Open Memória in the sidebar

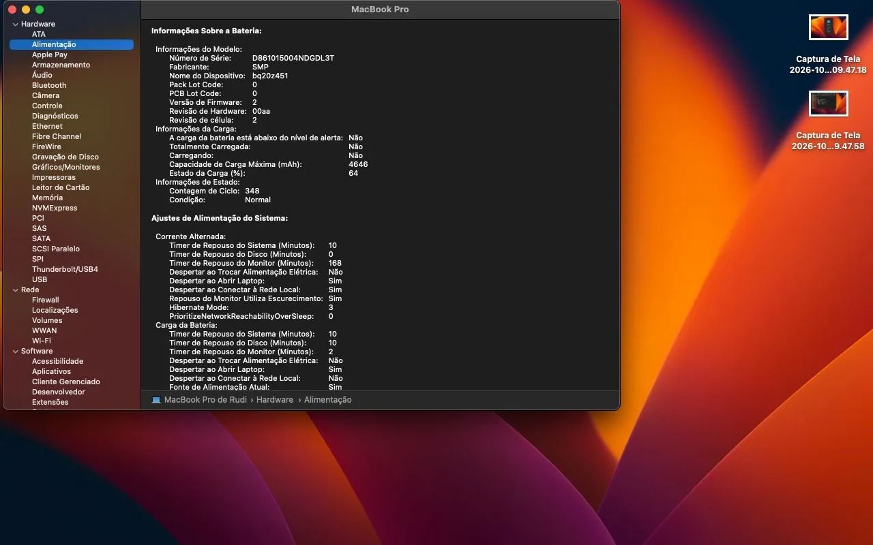point(47,198)
